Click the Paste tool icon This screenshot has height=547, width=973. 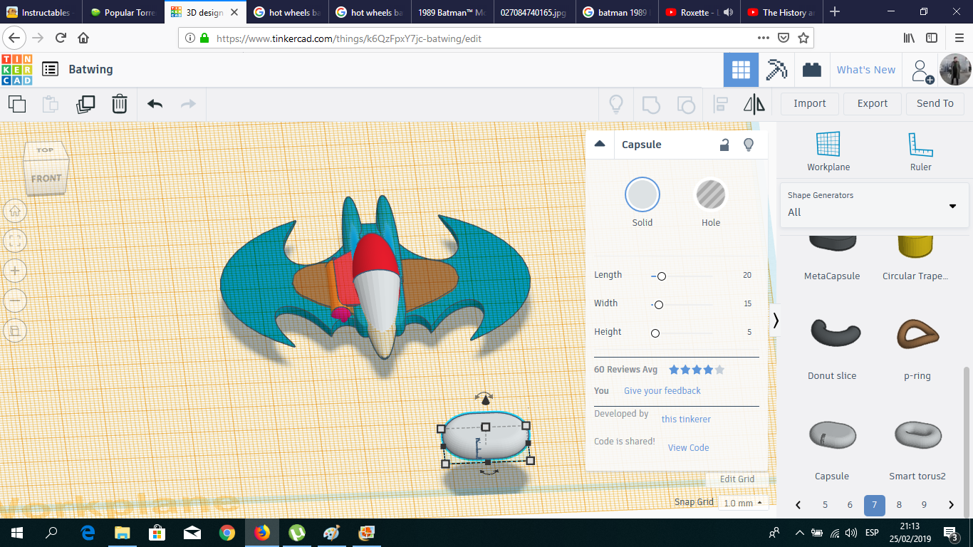51,104
